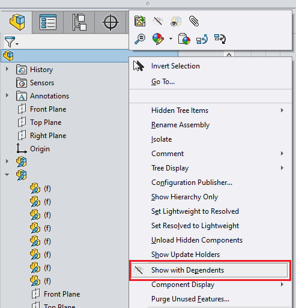Click the filter funnel icon

(11, 41)
